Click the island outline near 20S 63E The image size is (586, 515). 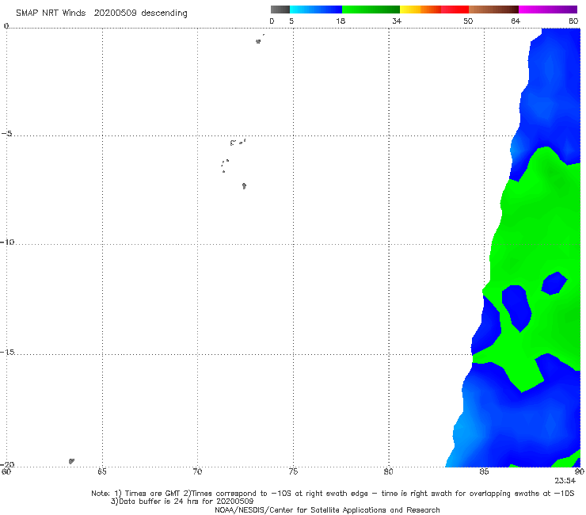coord(71,461)
